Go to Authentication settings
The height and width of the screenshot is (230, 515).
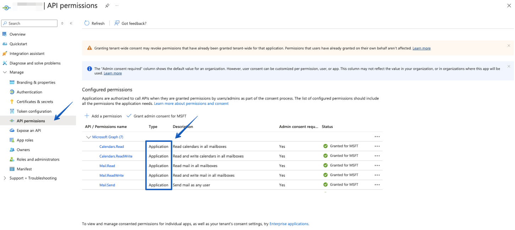pyautogui.click(x=29, y=92)
